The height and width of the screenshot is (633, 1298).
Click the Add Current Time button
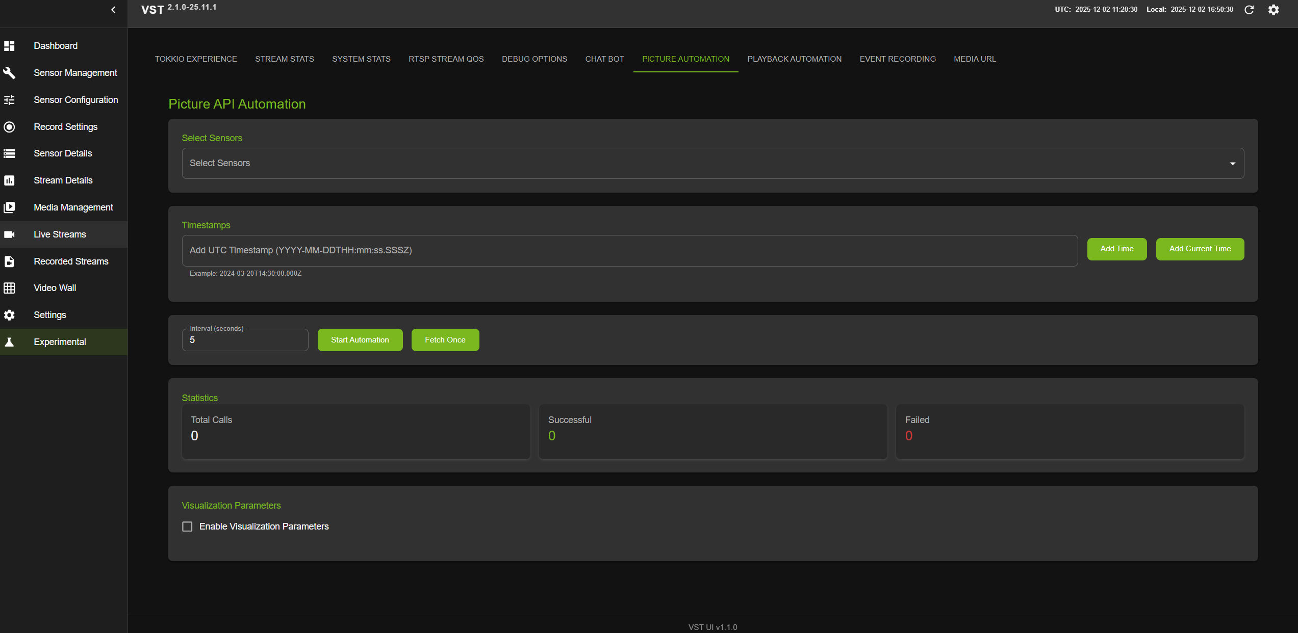coord(1200,249)
